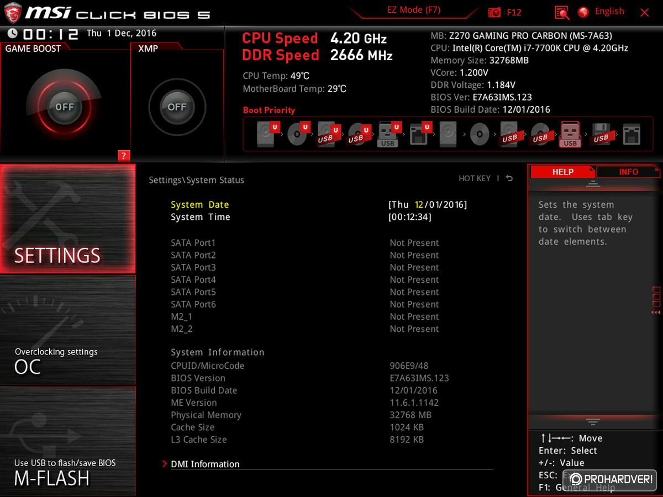The width and height of the screenshot is (663, 497).
Task: Click the top-left clock showing 00:12
Action: (x=50, y=34)
